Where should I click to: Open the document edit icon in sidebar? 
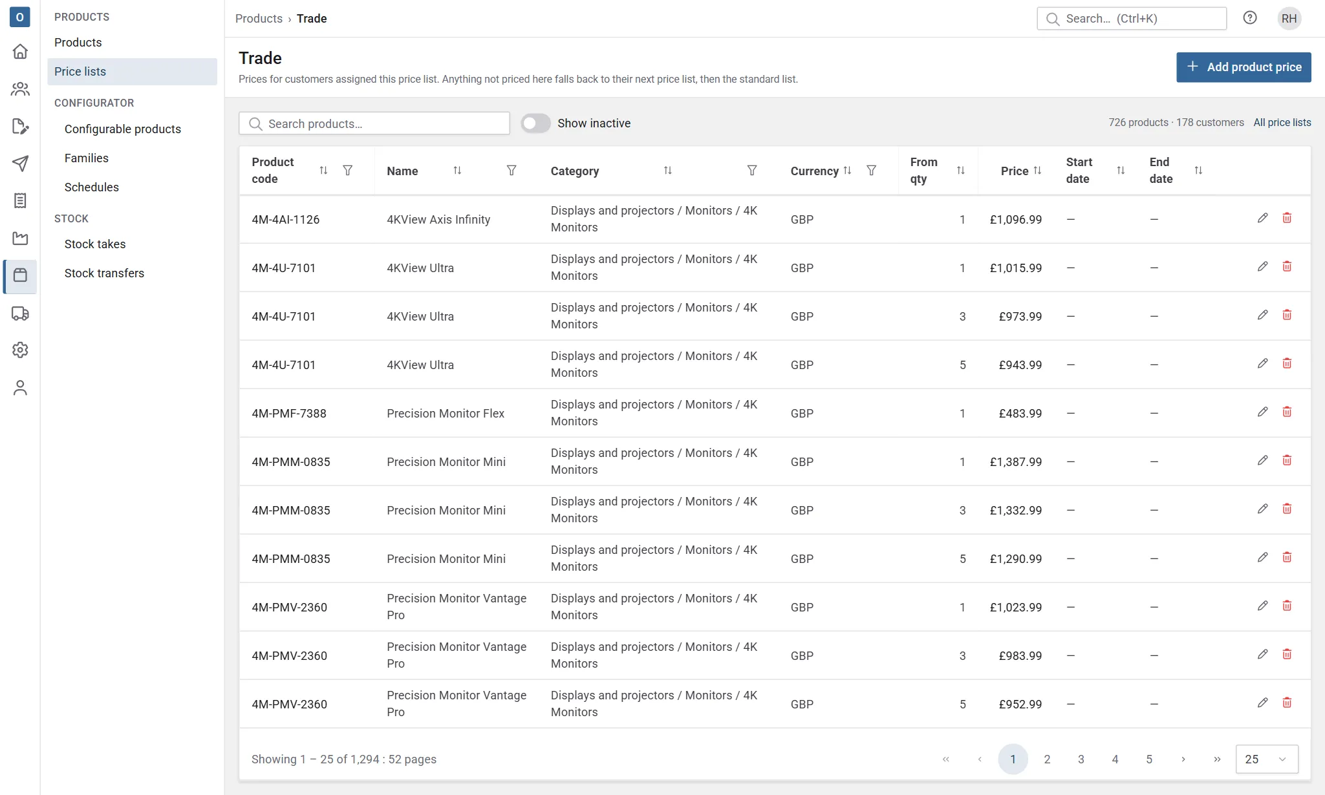tap(20, 126)
